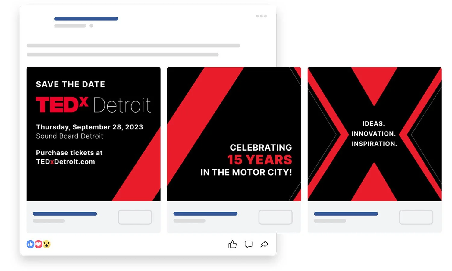Click the 'Thursday, September 28, 2023' text

(89, 127)
